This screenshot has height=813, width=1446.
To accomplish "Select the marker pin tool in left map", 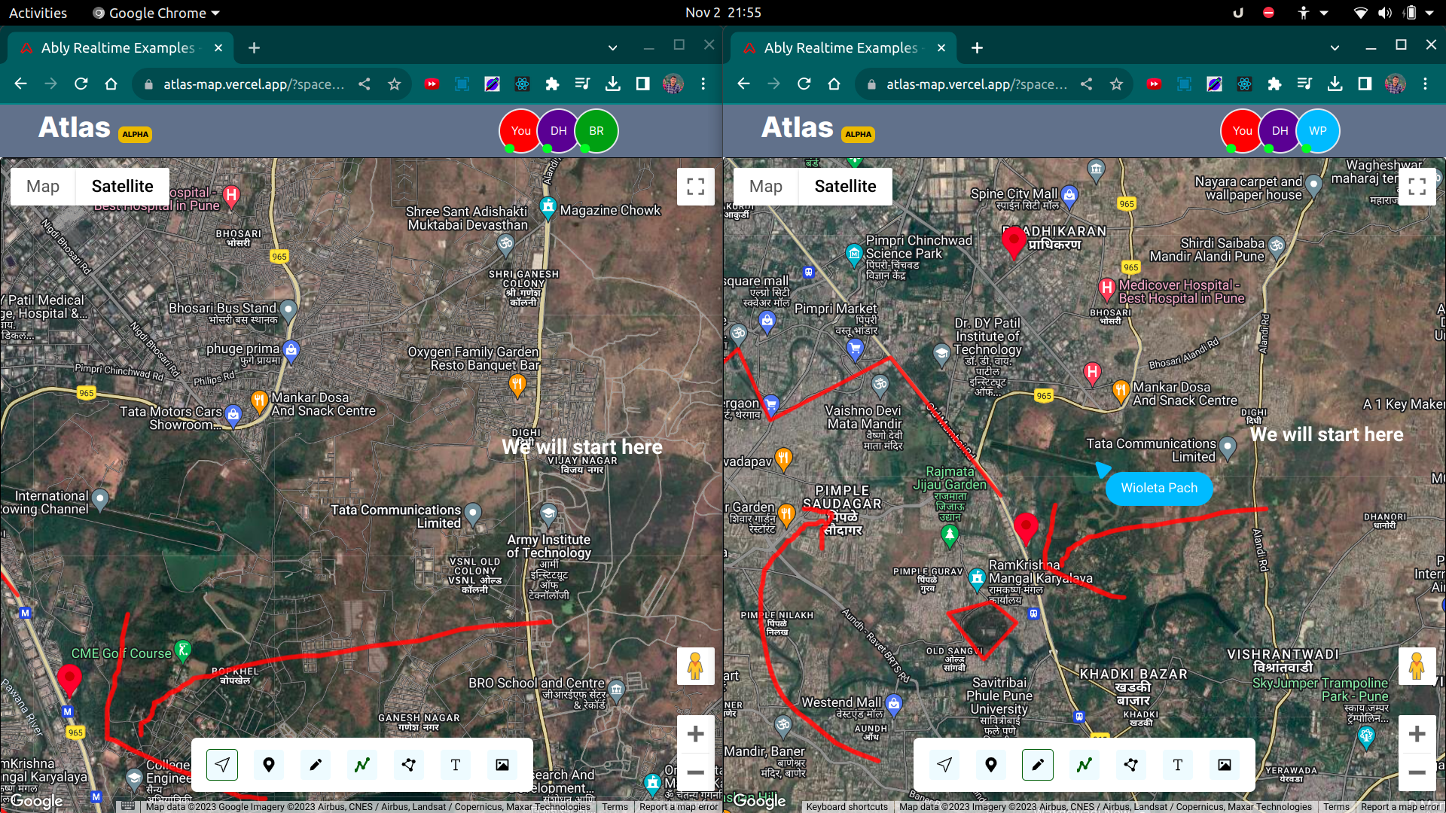I will coord(269,765).
